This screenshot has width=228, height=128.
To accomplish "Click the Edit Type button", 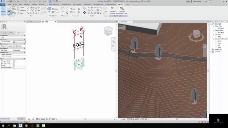I will coord(21,33).
